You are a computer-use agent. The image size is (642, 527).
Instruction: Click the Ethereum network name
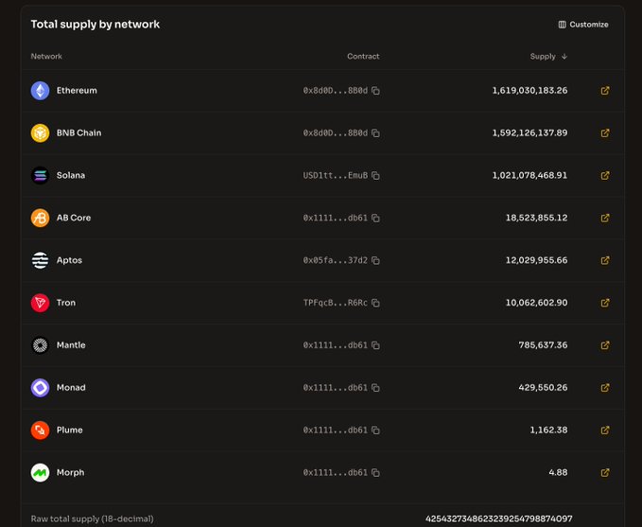tap(77, 91)
